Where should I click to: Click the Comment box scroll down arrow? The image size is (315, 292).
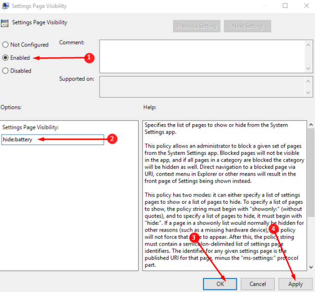(x=308, y=68)
